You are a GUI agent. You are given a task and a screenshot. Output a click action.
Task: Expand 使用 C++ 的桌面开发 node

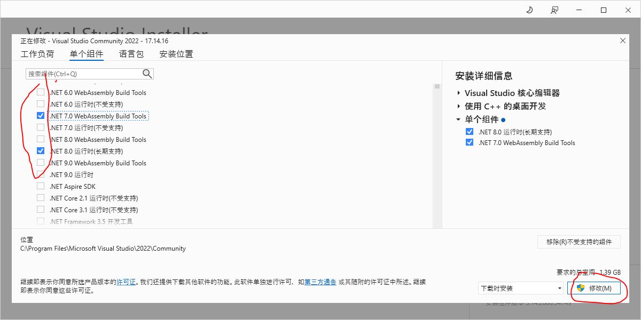pos(459,107)
